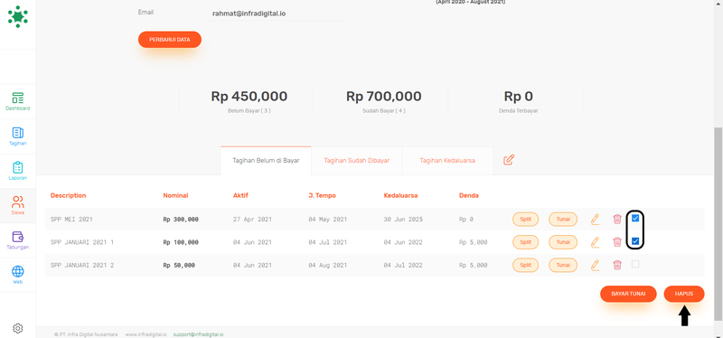
Task: Uncheck the SPP JANUARI 2021 1 checkbox
Action: (635, 240)
